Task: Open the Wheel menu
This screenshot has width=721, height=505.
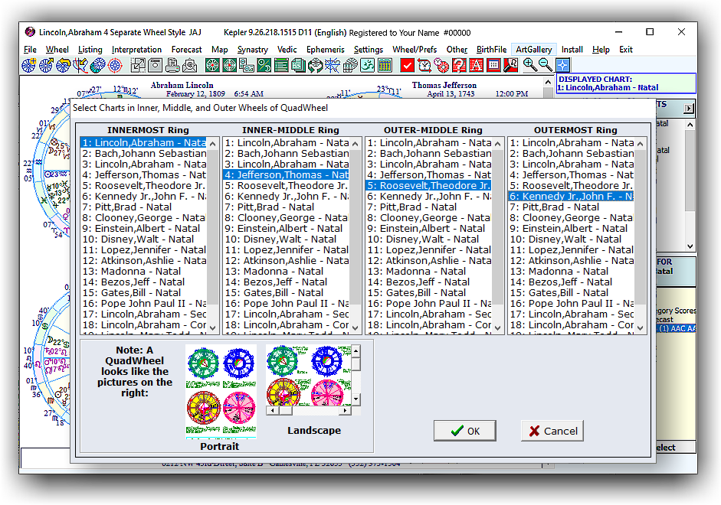Action: [57, 50]
